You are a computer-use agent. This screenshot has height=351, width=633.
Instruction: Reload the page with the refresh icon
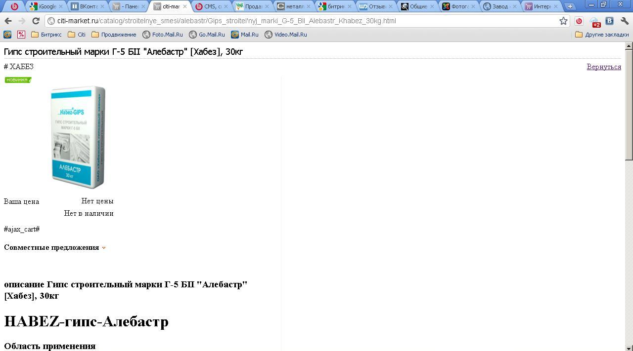tap(36, 21)
